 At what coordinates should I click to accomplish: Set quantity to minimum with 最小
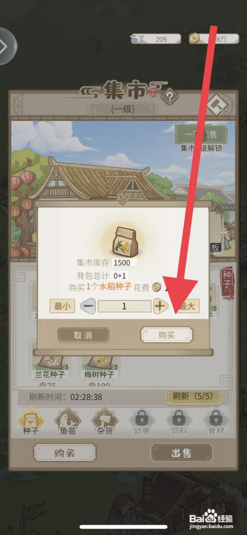tap(62, 306)
